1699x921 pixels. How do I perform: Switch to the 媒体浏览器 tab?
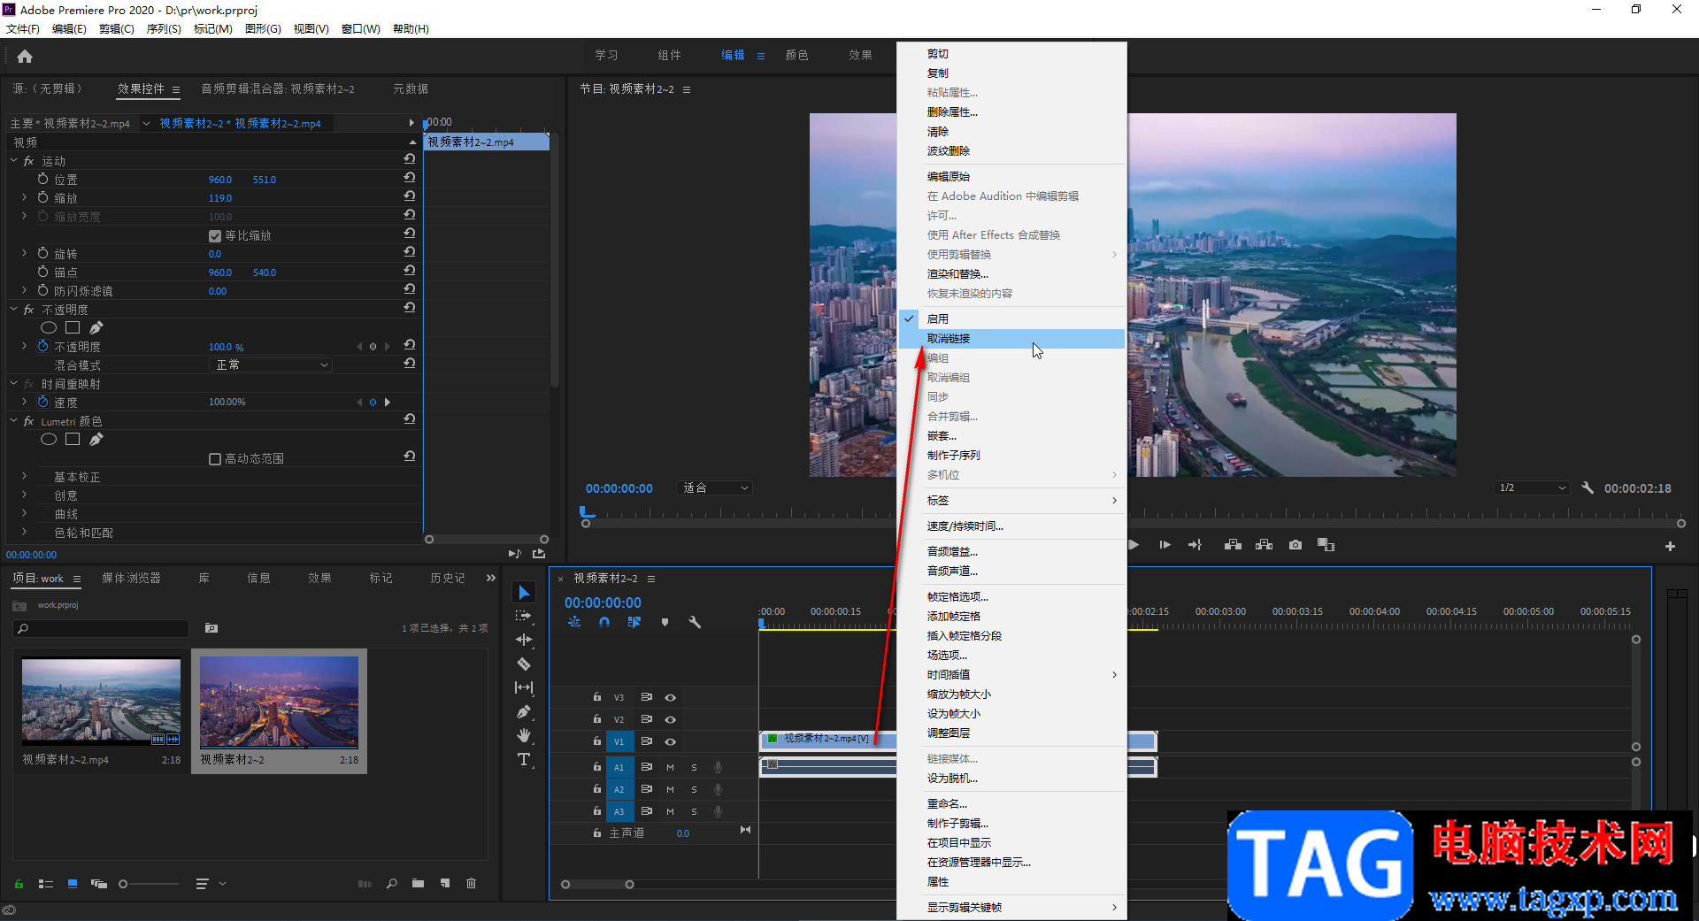131,578
